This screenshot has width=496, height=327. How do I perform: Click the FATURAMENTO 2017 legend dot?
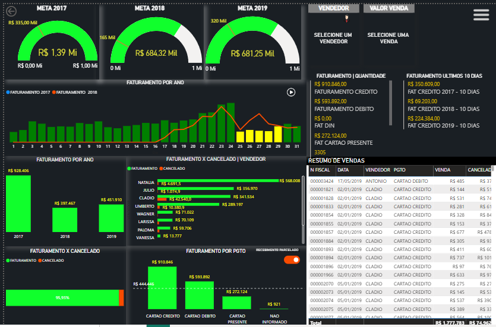(8, 92)
